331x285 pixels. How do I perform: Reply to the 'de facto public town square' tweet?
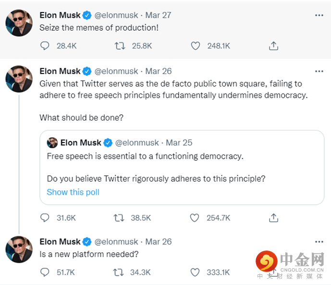click(45, 218)
